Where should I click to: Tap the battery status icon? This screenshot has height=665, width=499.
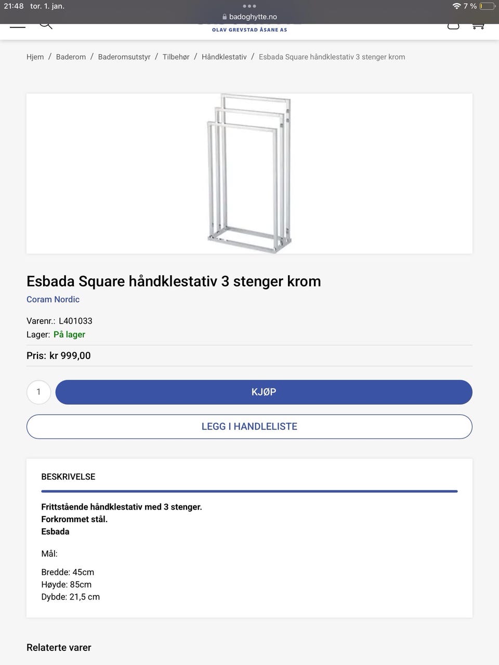pyautogui.click(x=487, y=6)
